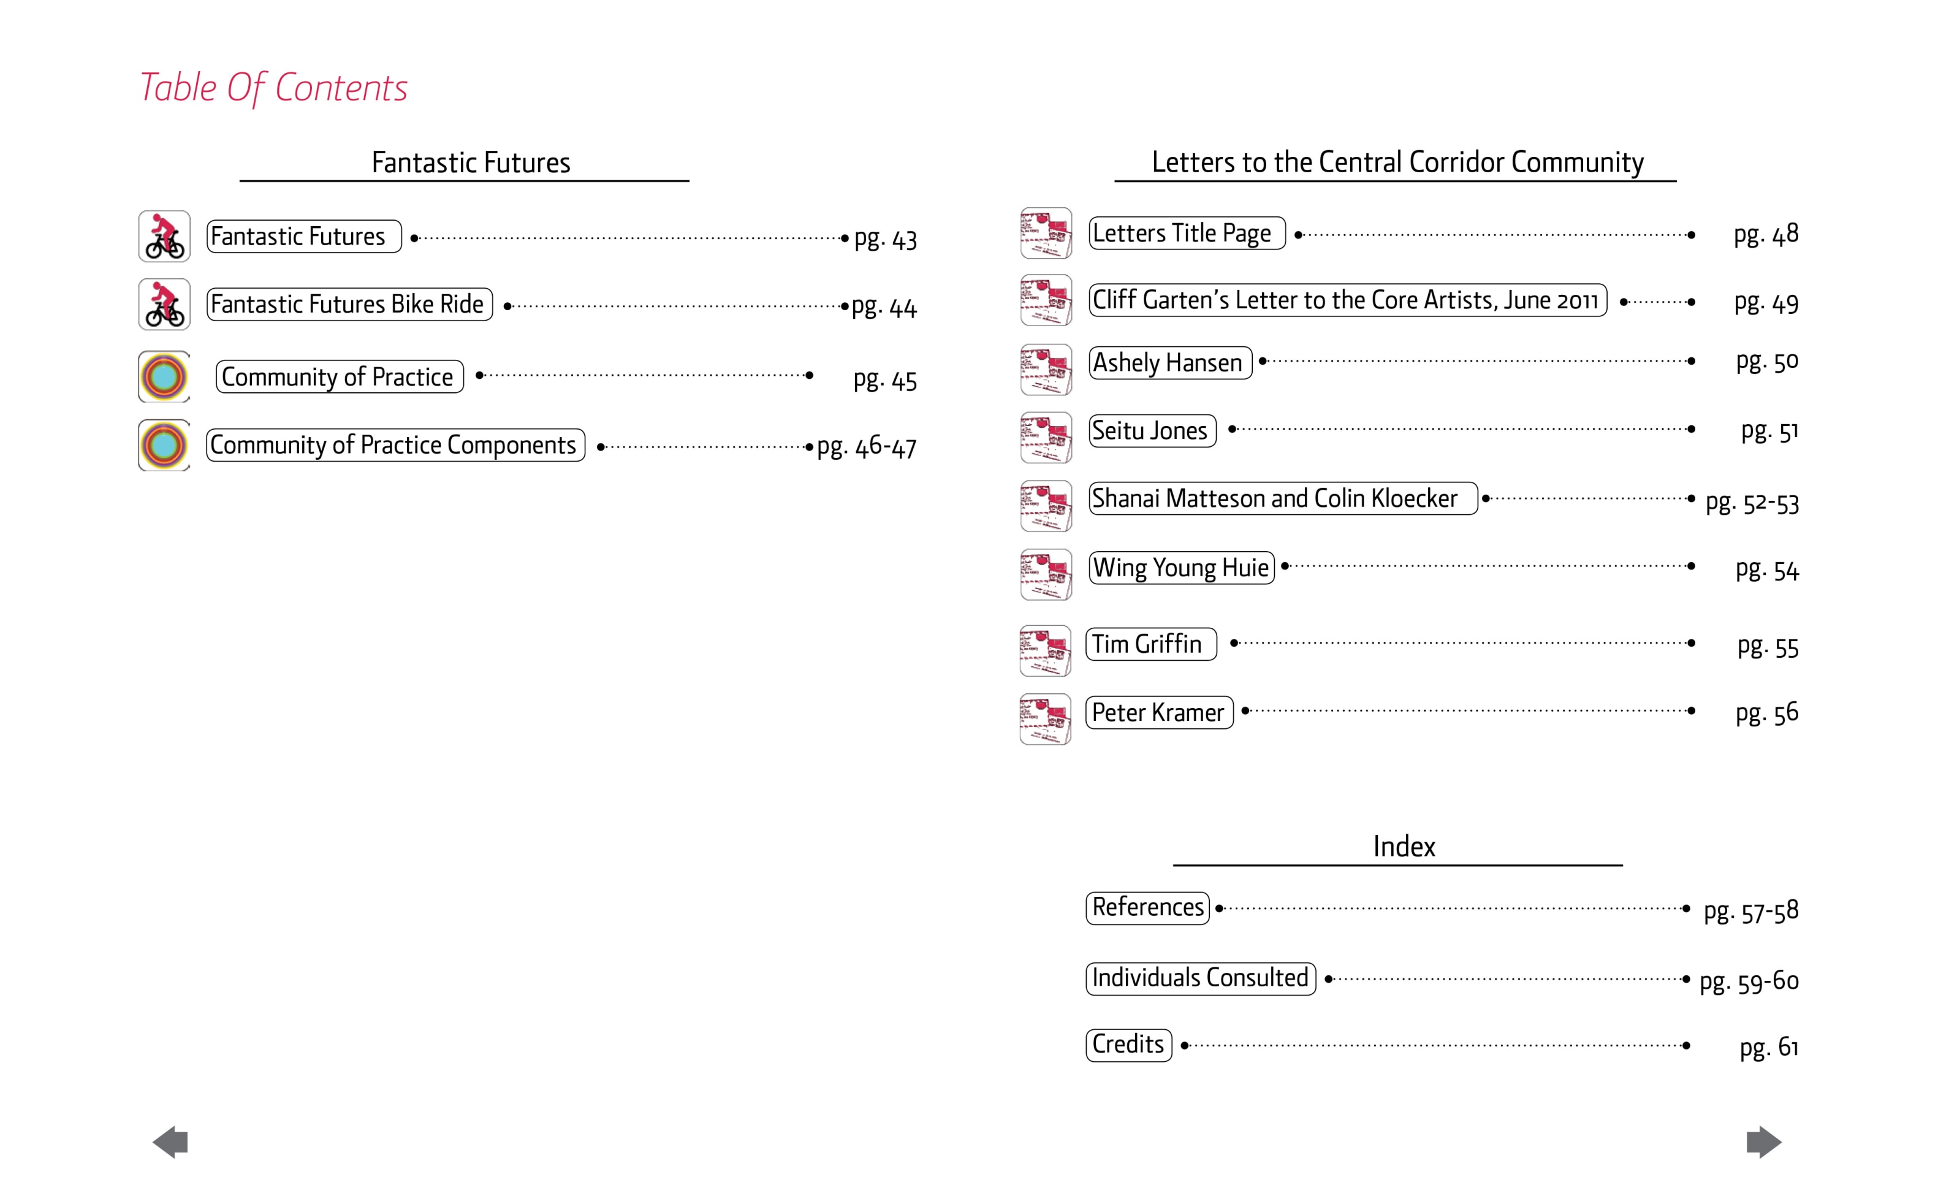Open the Fantastic Futures Bike Ride link

(x=349, y=305)
